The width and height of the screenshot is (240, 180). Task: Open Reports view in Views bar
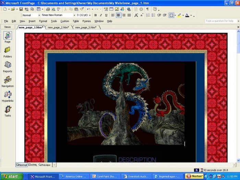(x=8, y=67)
